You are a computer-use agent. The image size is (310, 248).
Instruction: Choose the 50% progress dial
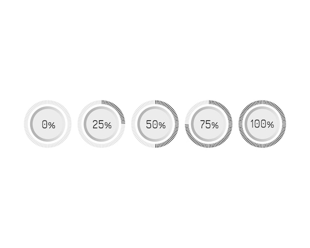[x=155, y=124]
